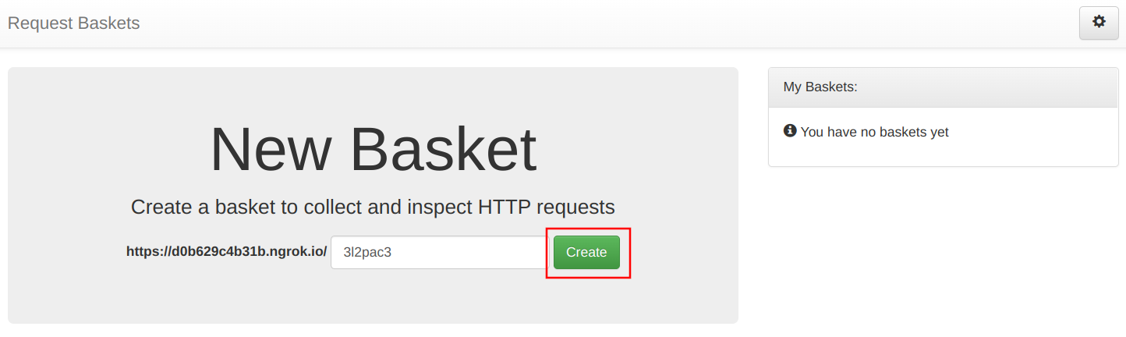
Task: Click the word 'Basket' in the large heading
Action: pos(442,149)
